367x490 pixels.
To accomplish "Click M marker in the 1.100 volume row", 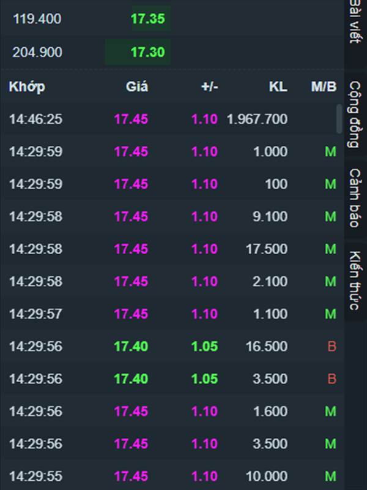I will 330,314.
